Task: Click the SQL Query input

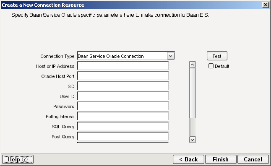Action: [x=123, y=126]
